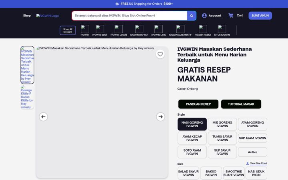
Task: Choose SMOOTHIE BUAH IVGWIN size option
Action: pyautogui.click(x=234, y=173)
